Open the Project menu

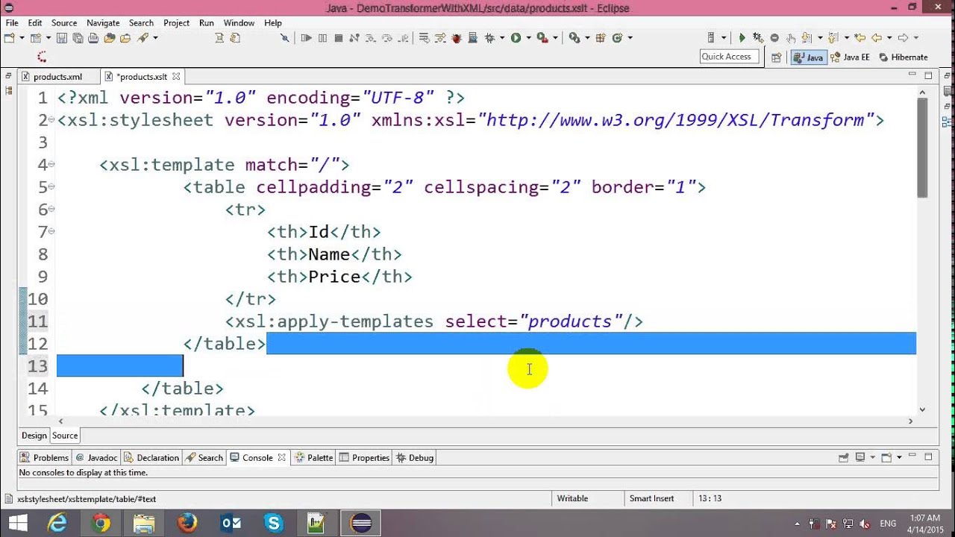(177, 23)
